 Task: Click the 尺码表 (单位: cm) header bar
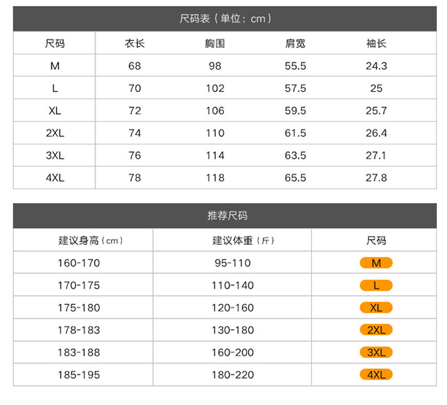225,19
